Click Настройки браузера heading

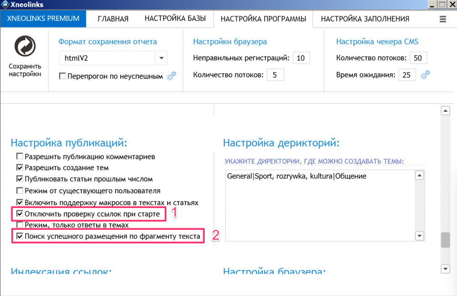coord(230,42)
